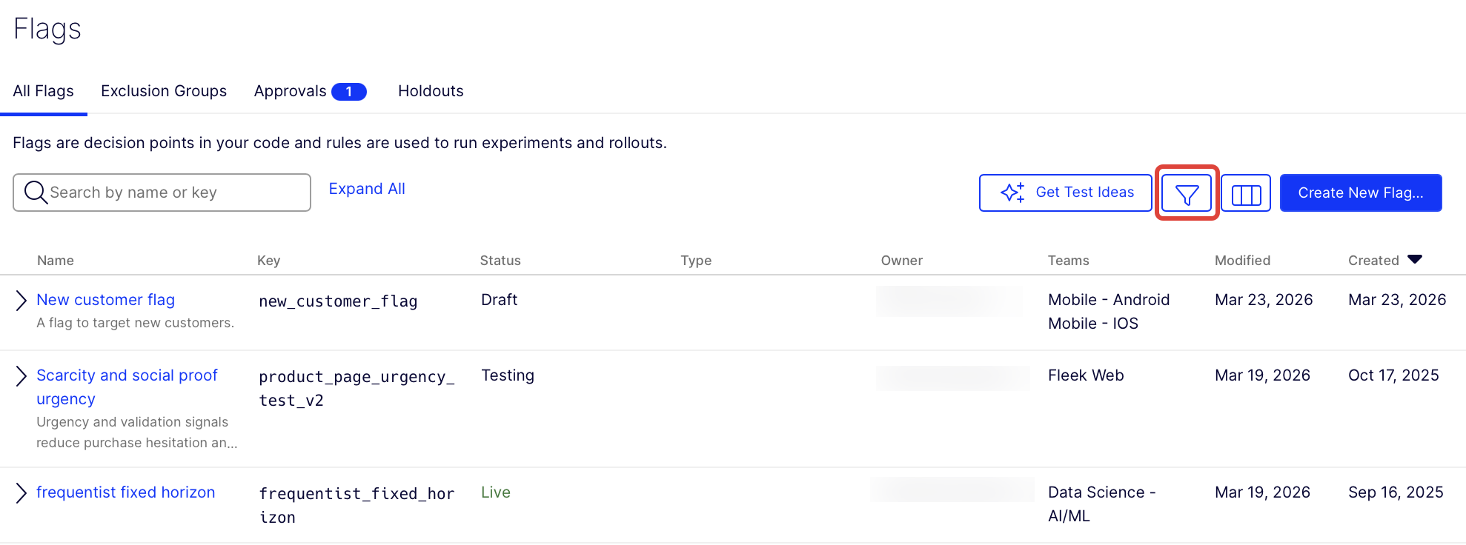Click the Approvals count badge
Viewport: 1466px width, 545px height.
pyautogui.click(x=348, y=92)
